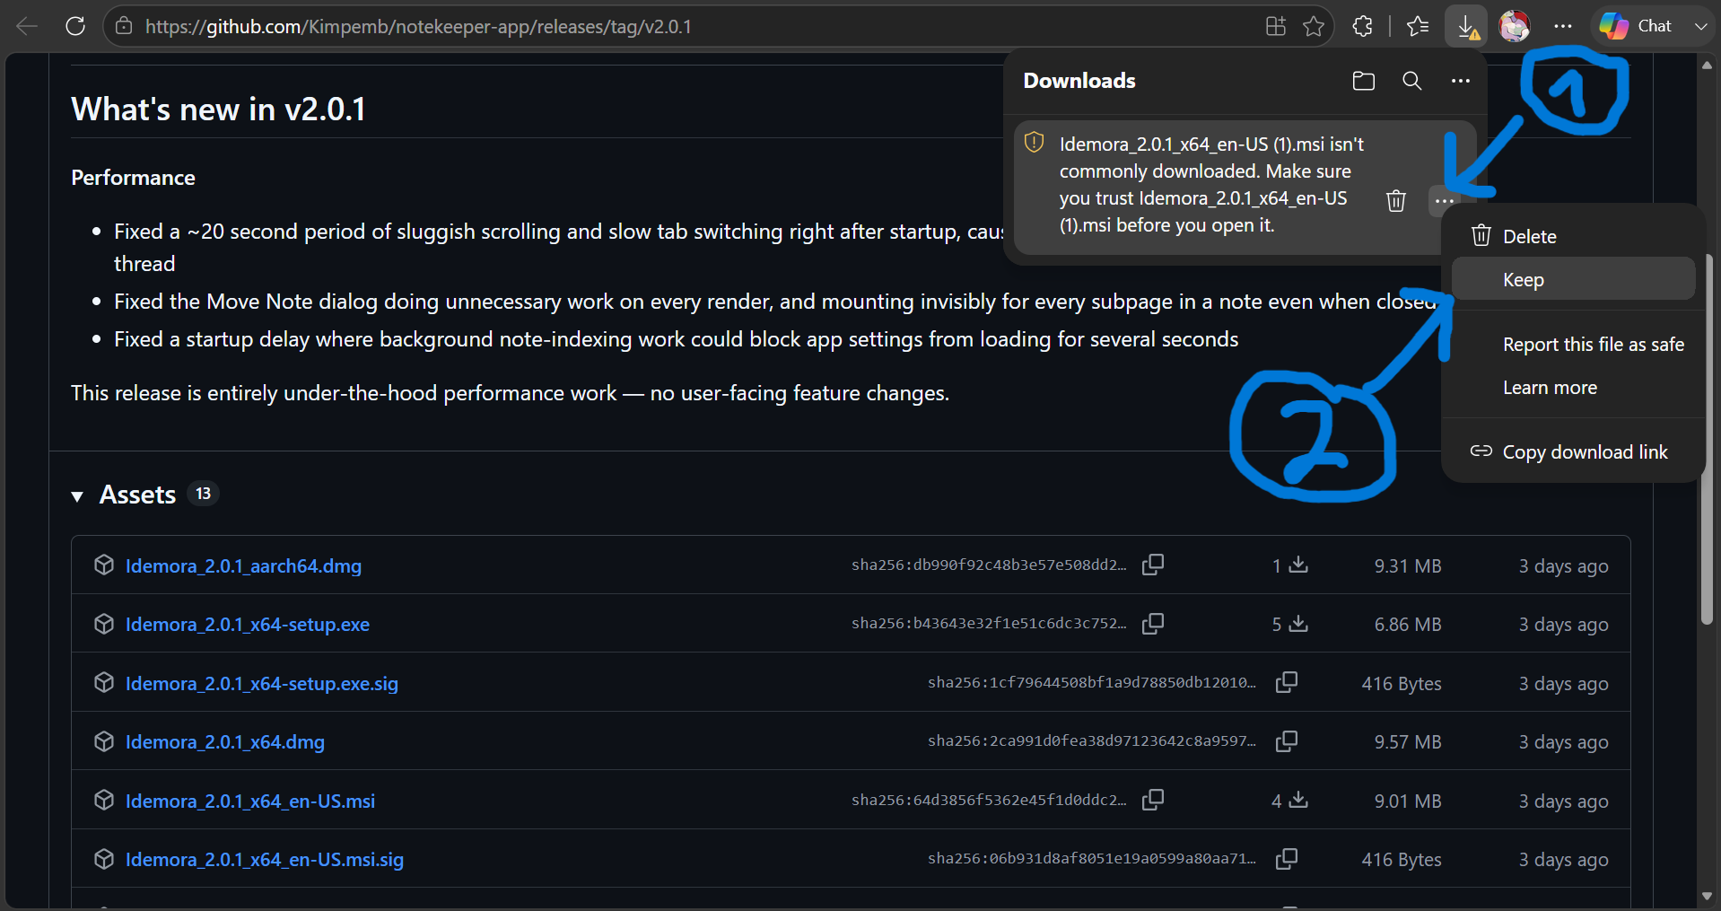Add this page to favorites with star
1721x911 pixels.
pos(1314,26)
